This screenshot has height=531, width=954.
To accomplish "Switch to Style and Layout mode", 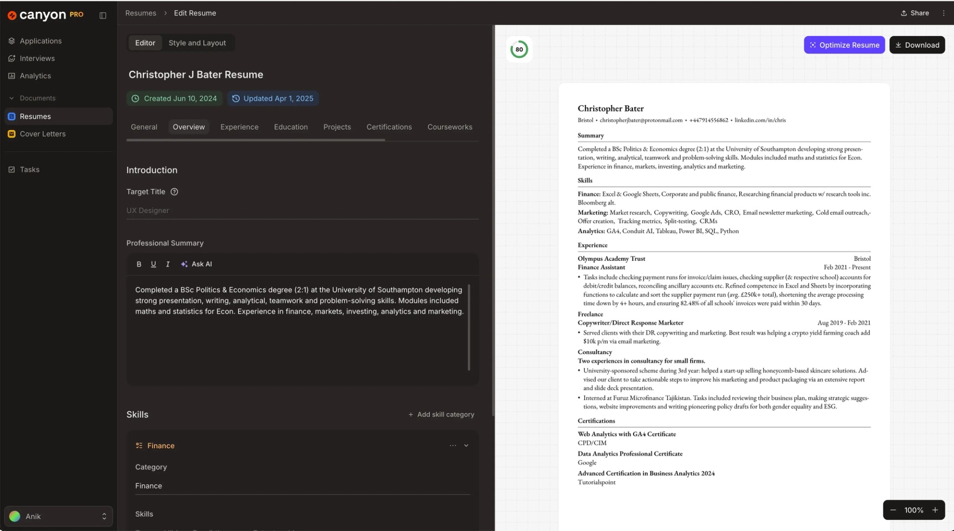I will click(197, 43).
